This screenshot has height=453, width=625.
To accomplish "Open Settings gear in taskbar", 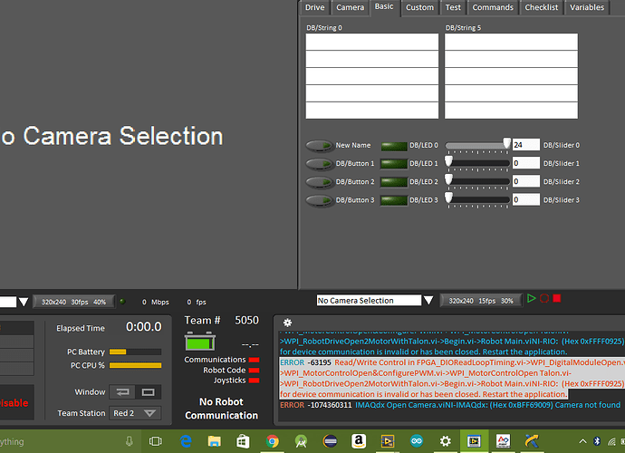I will tap(446, 441).
